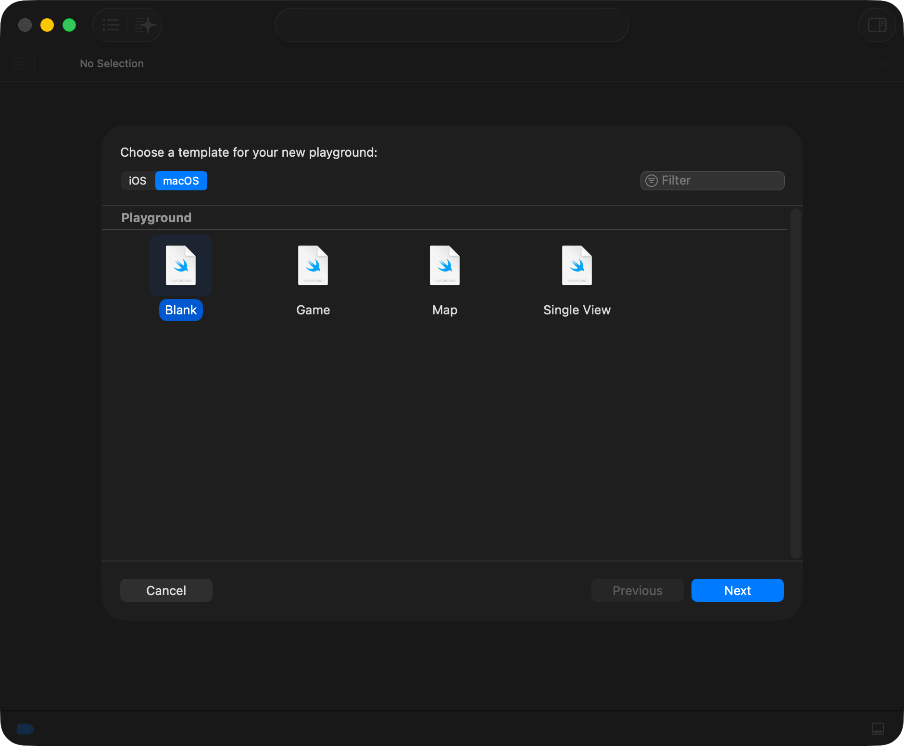Click the Next button
The width and height of the screenshot is (904, 746).
[x=737, y=590]
